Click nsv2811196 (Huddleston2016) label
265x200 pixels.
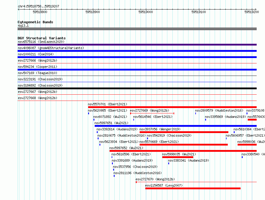[x=138, y=173]
